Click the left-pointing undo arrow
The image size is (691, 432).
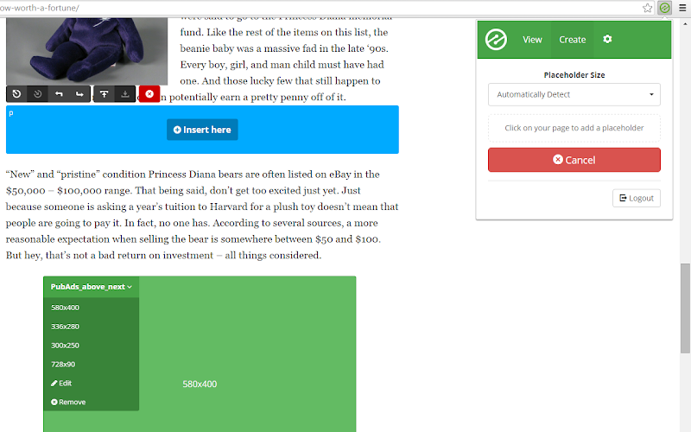(x=59, y=94)
